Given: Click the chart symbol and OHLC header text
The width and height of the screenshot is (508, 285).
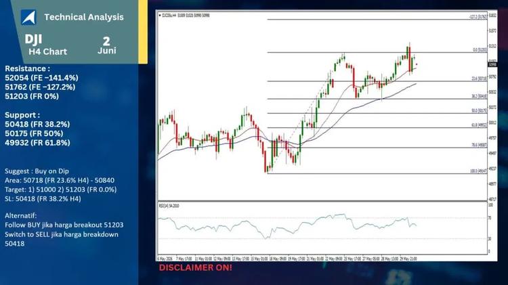Looking at the screenshot, I should [186, 15].
